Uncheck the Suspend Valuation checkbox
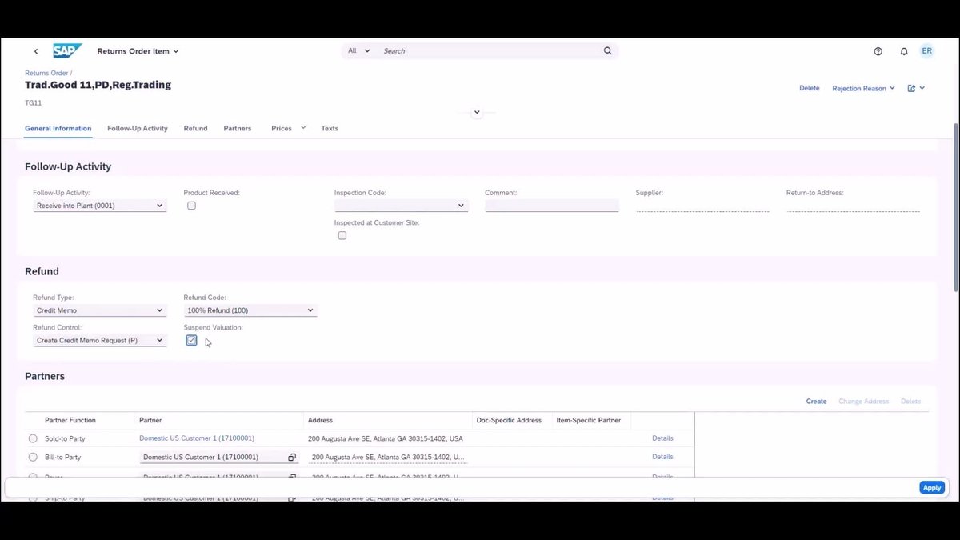The width and height of the screenshot is (960, 540). tap(191, 340)
